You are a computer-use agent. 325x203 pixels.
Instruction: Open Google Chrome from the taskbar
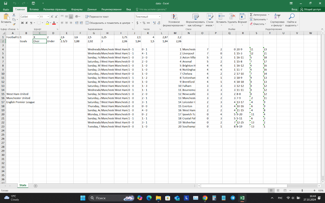point(205,198)
